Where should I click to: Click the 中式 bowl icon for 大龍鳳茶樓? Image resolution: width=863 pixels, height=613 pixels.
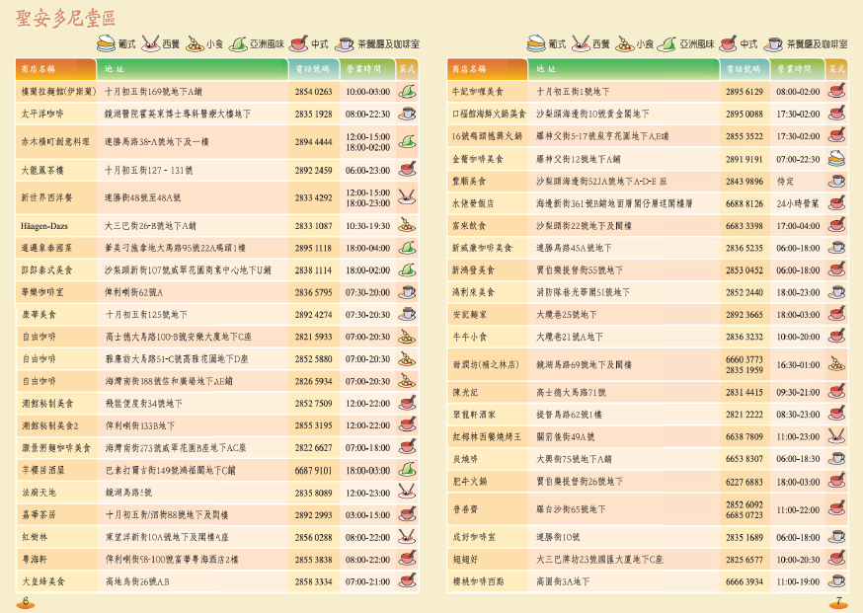pyautogui.click(x=407, y=170)
